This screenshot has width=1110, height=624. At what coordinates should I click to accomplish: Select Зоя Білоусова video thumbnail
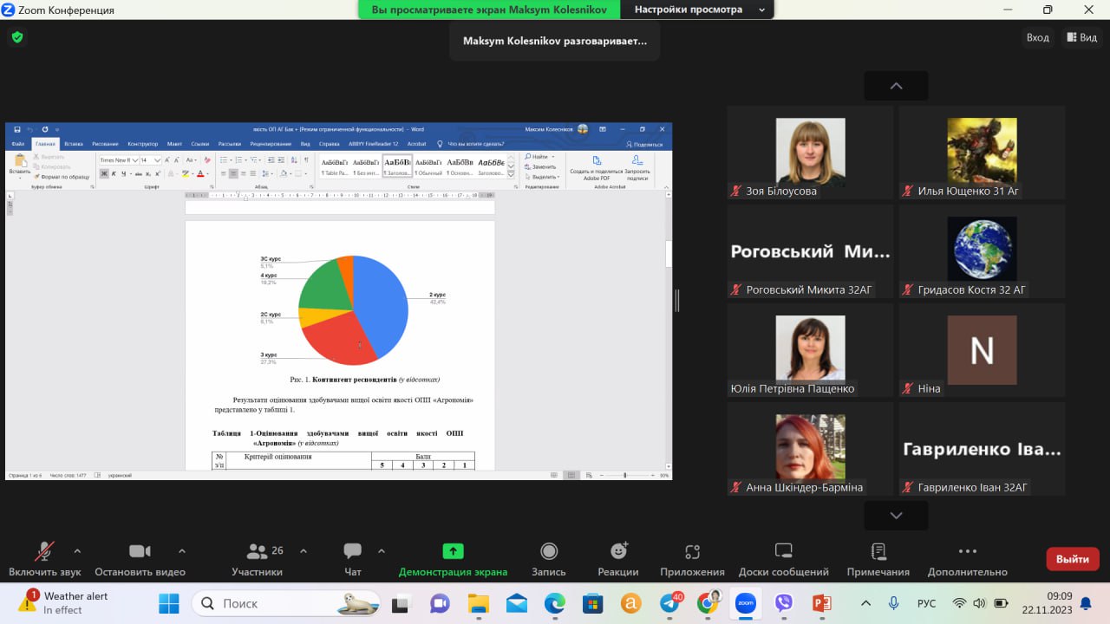pyautogui.click(x=809, y=153)
